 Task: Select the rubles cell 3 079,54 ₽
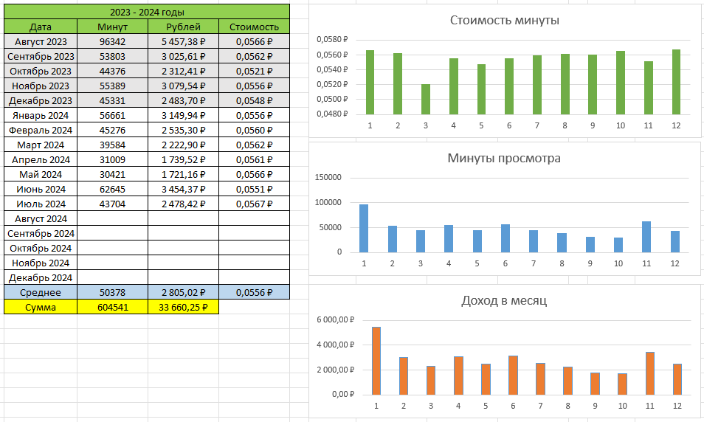pyautogui.click(x=183, y=86)
